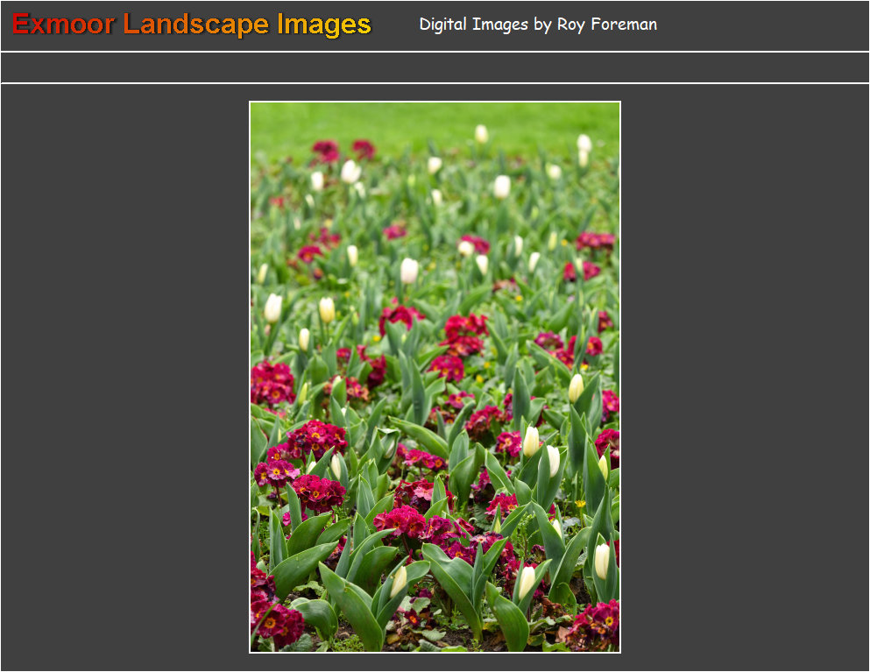Screen dimensions: 870x672
Task: Click the white border frame of the photo
Action: click(250, 377)
